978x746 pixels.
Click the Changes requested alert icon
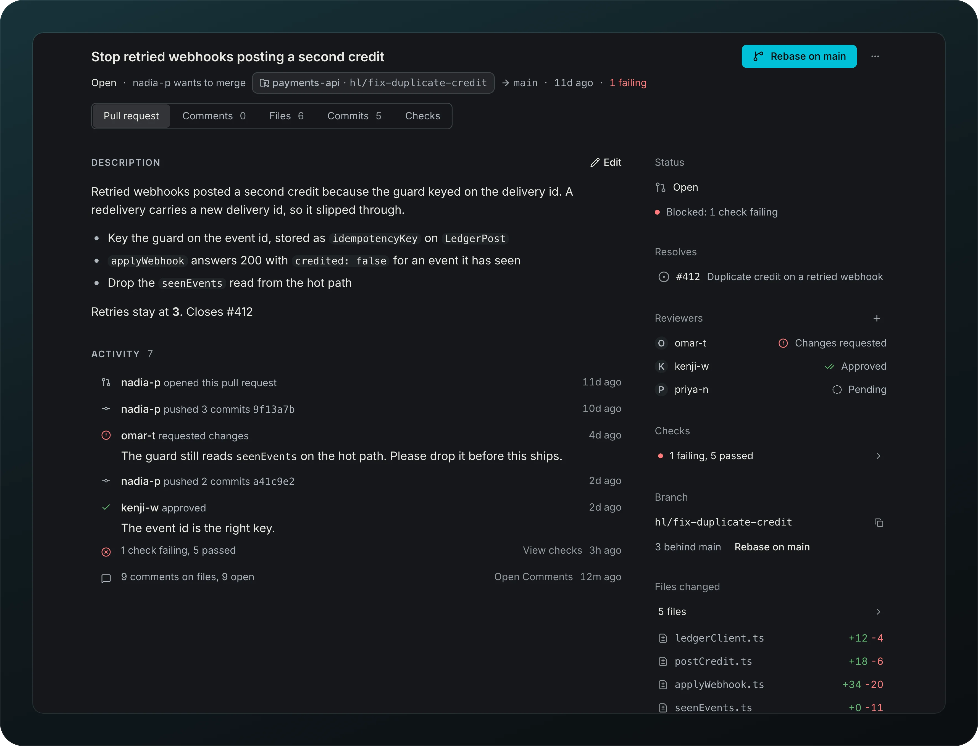[783, 343]
